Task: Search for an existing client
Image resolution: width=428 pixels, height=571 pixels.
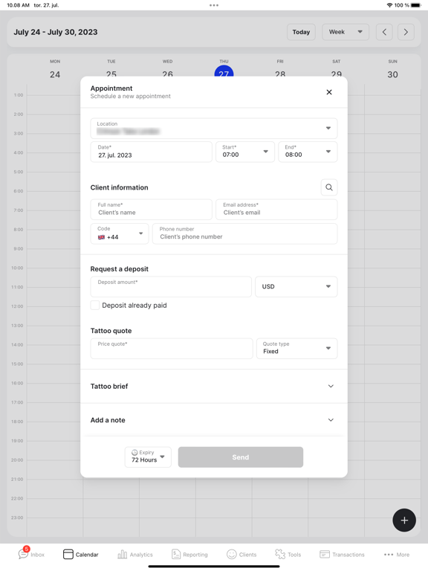Action: click(x=329, y=187)
